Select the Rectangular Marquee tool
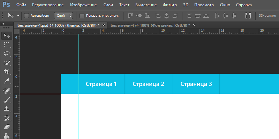Image resolution: width=279 pixels, height=139 pixels. [x=7, y=44]
